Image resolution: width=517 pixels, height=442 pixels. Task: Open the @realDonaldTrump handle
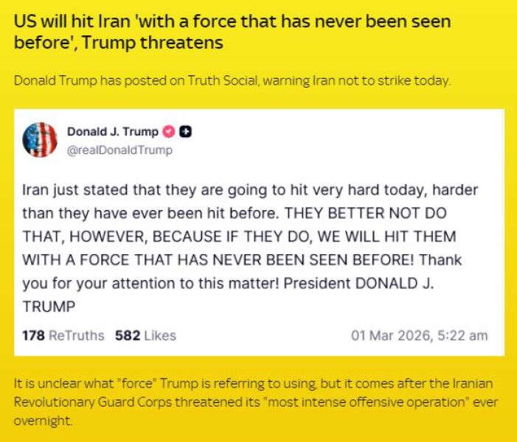(x=119, y=150)
